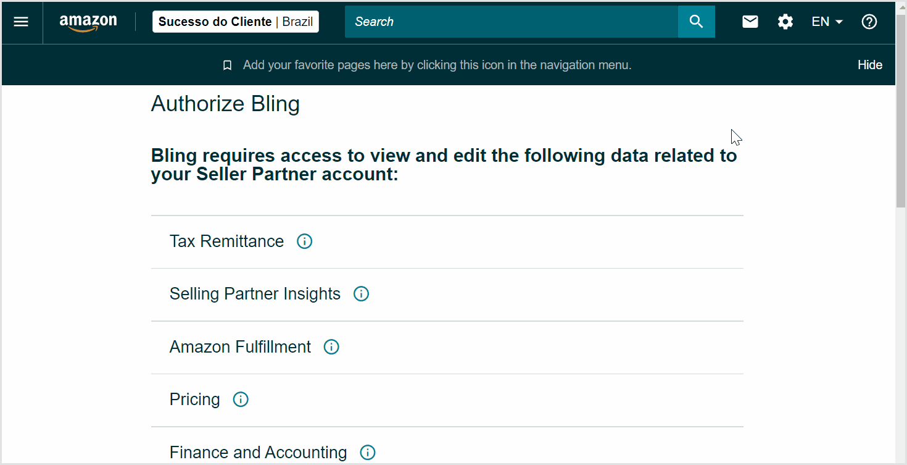Show info for Selling Partner Insights

click(361, 294)
